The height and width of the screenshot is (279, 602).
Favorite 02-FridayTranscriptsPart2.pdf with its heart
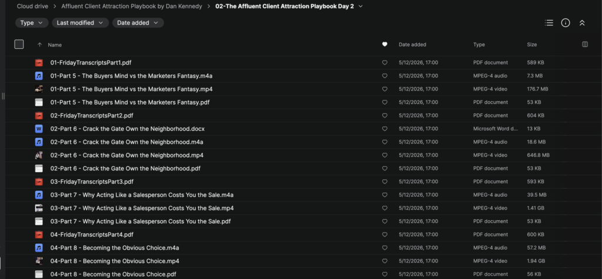[384, 116]
